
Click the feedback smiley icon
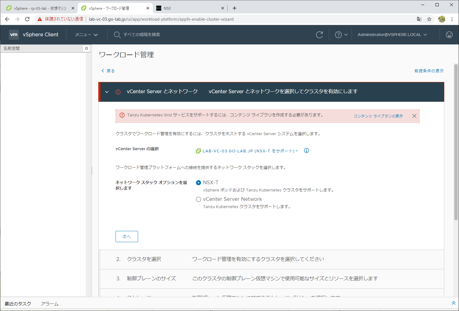click(449, 35)
